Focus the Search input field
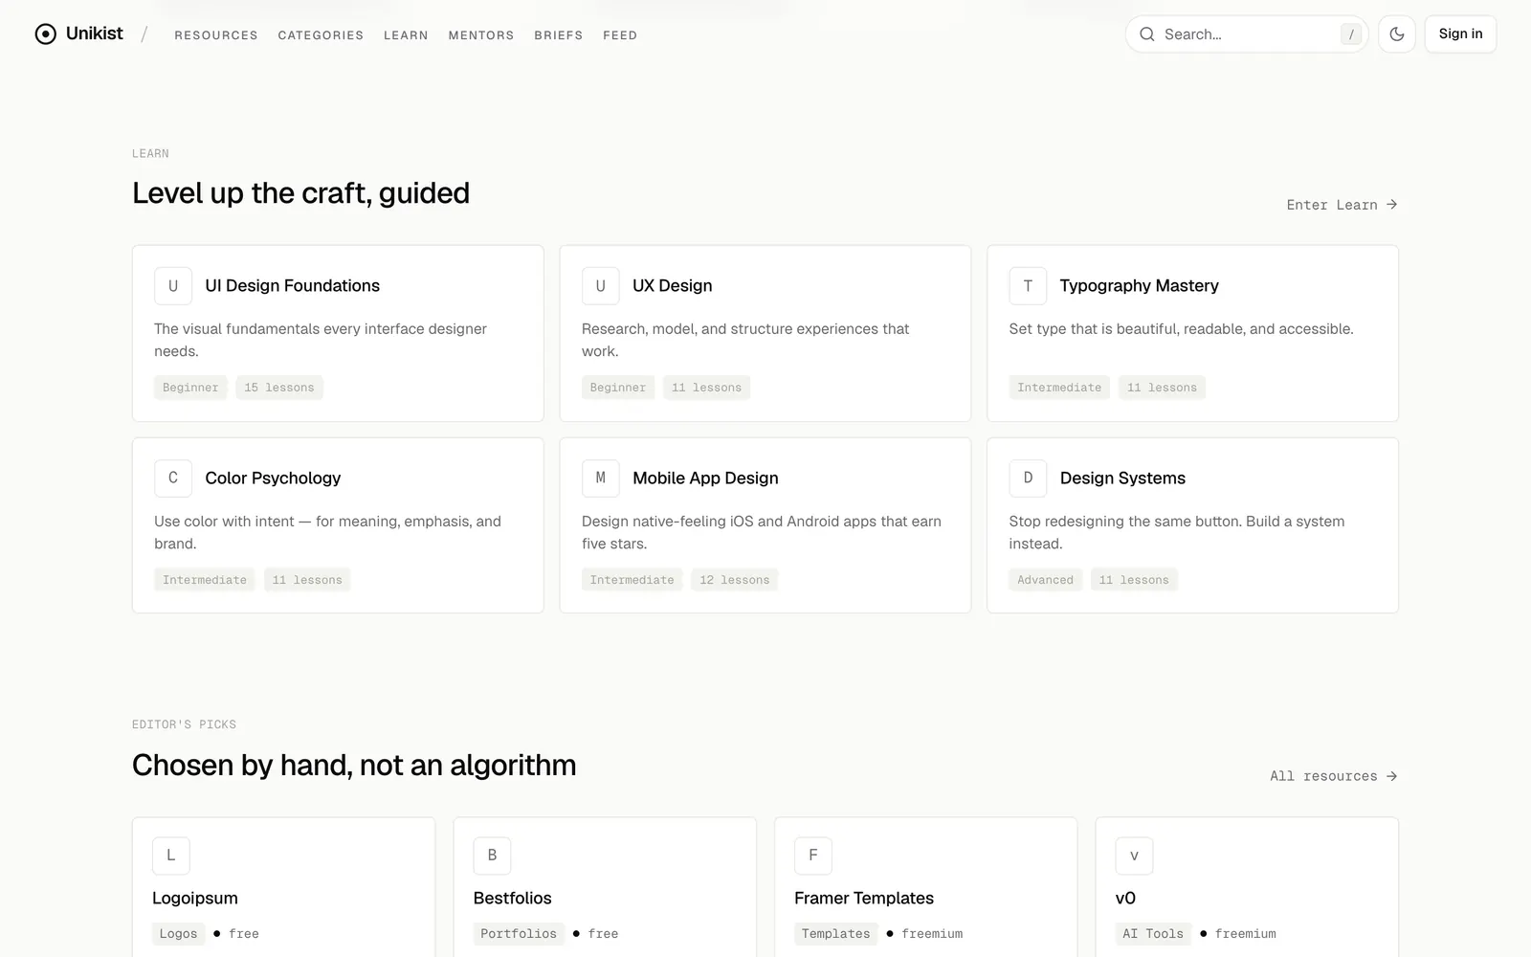The image size is (1531, 957). (x=1247, y=34)
